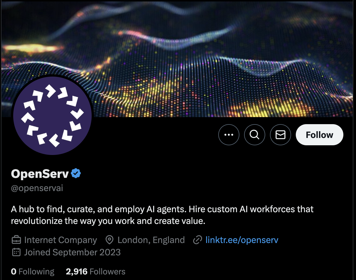This screenshot has width=356, height=280.
Task: Click the profile search magnifier icon
Action: click(255, 135)
